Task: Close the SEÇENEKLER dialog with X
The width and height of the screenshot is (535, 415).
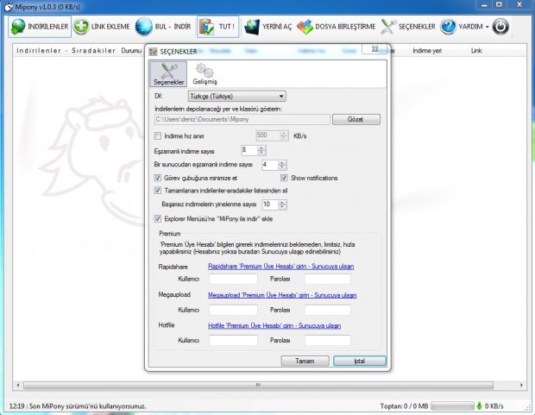Action: coord(375,49)
